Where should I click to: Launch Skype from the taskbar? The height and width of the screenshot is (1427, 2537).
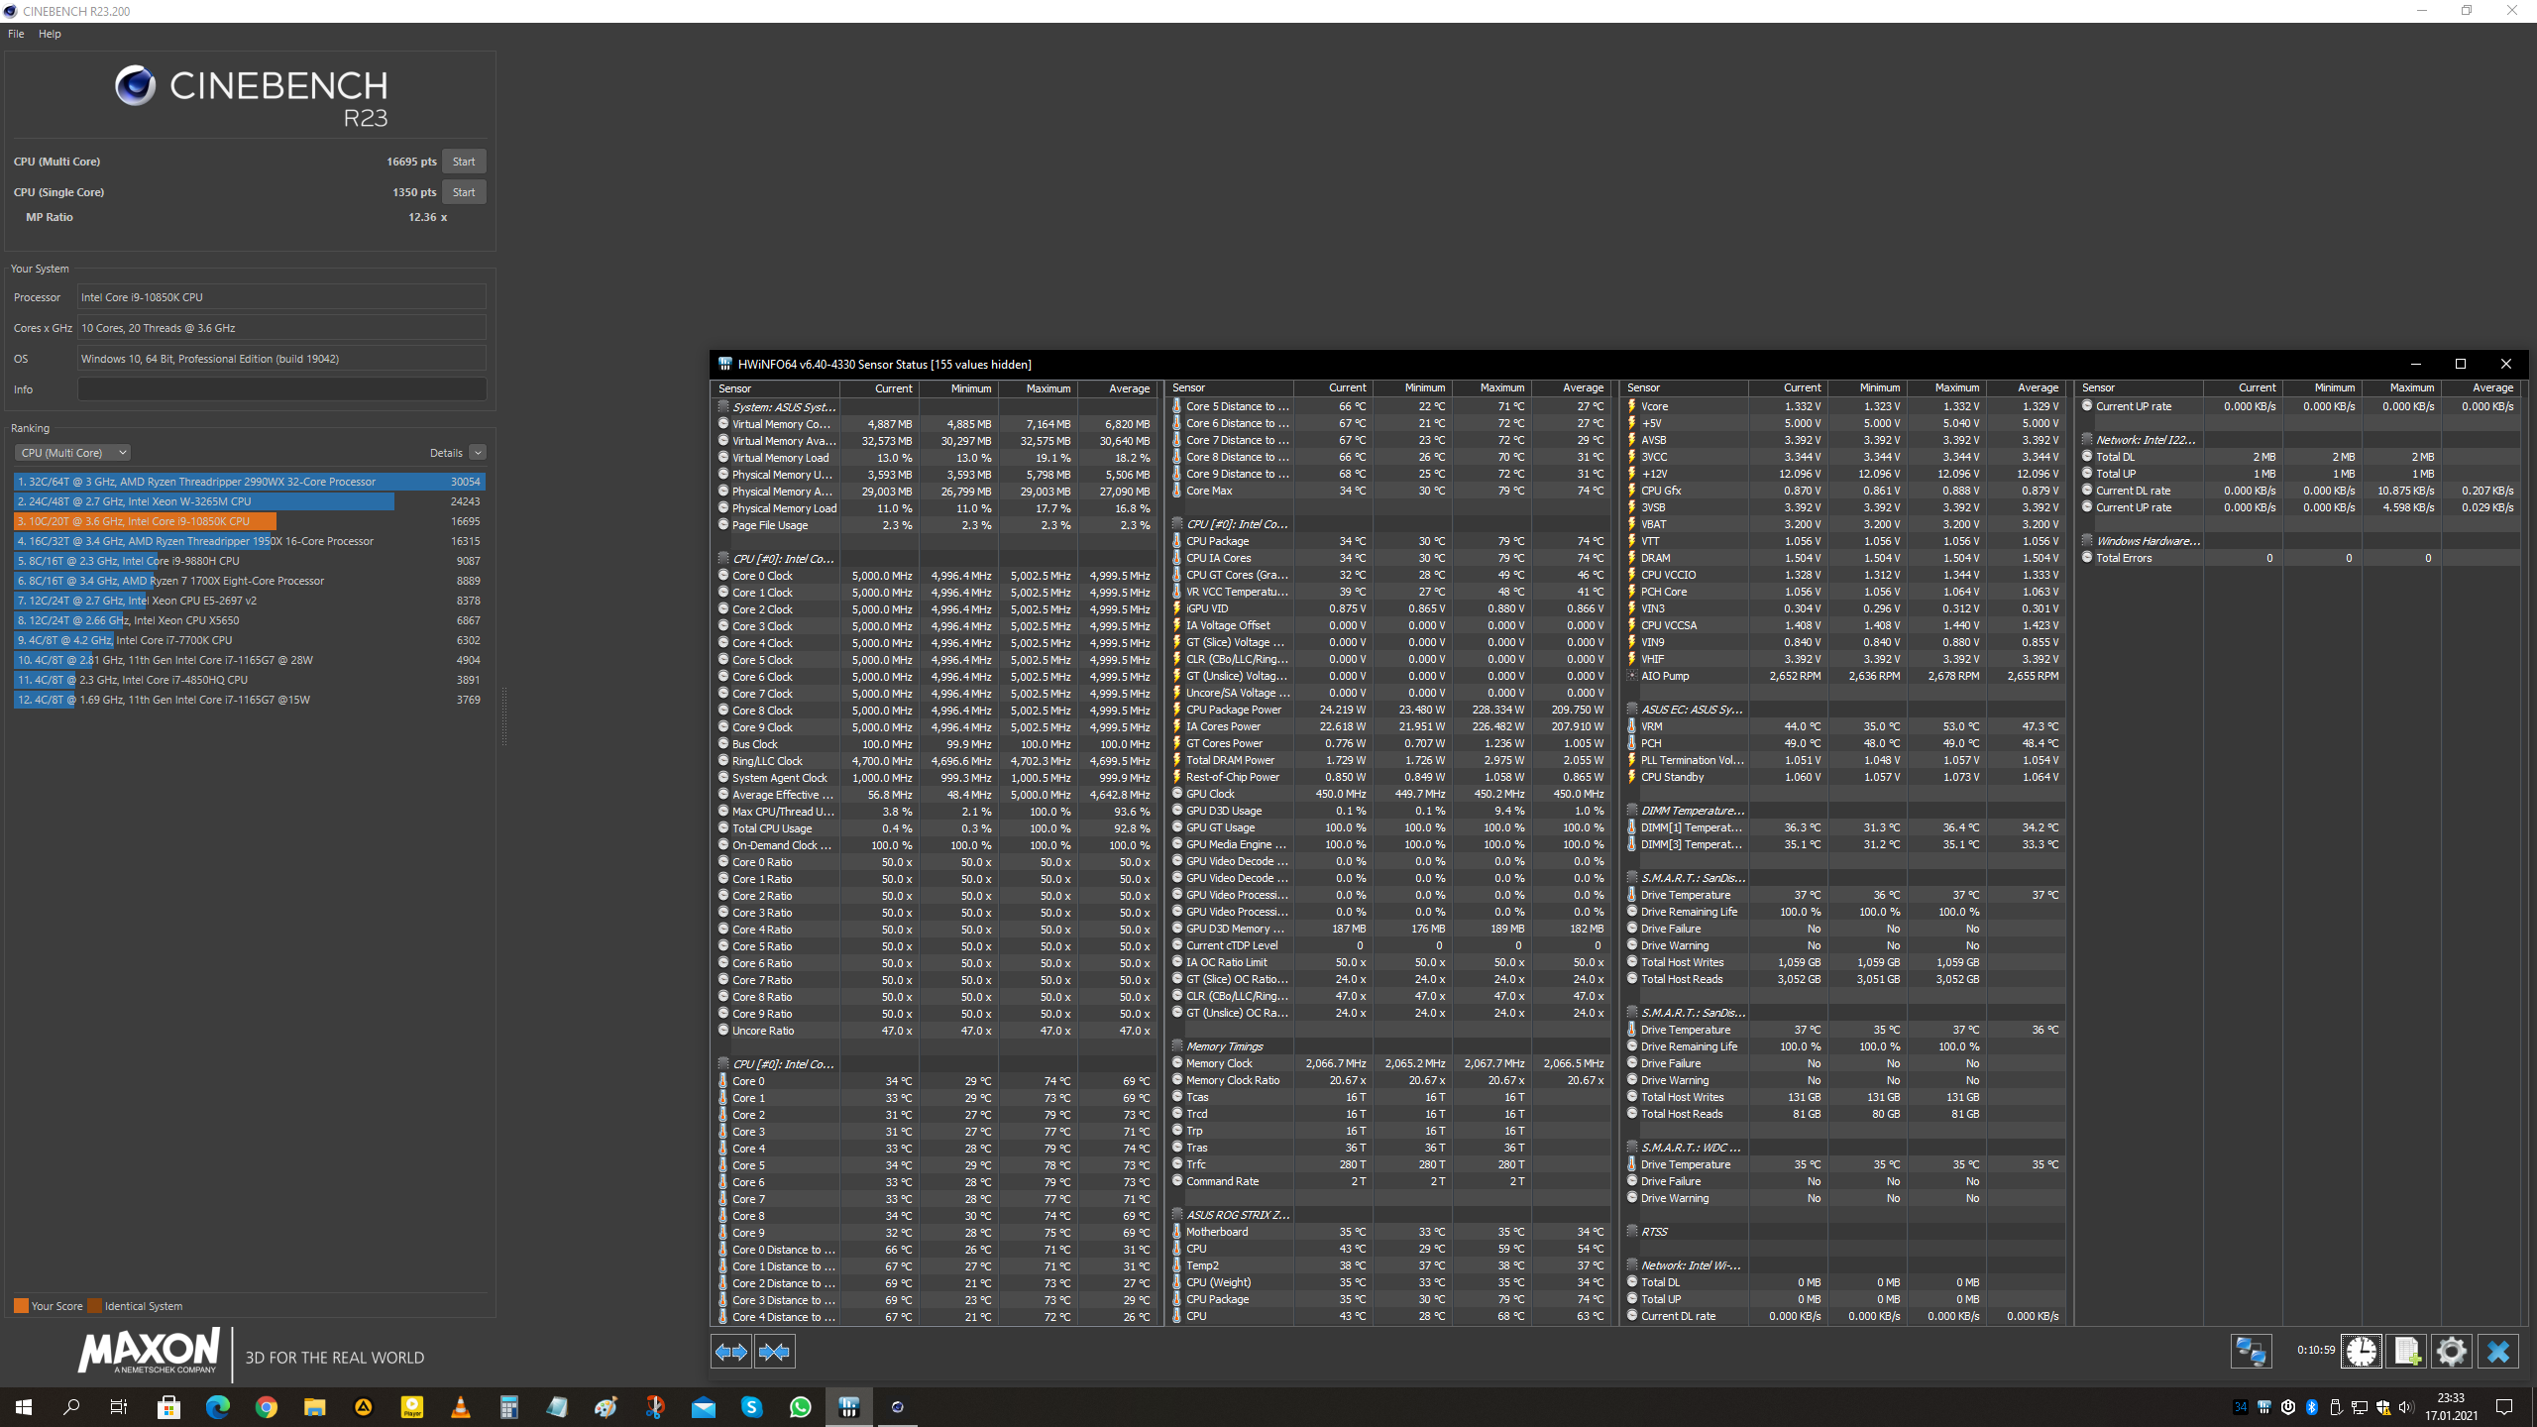752,1407
